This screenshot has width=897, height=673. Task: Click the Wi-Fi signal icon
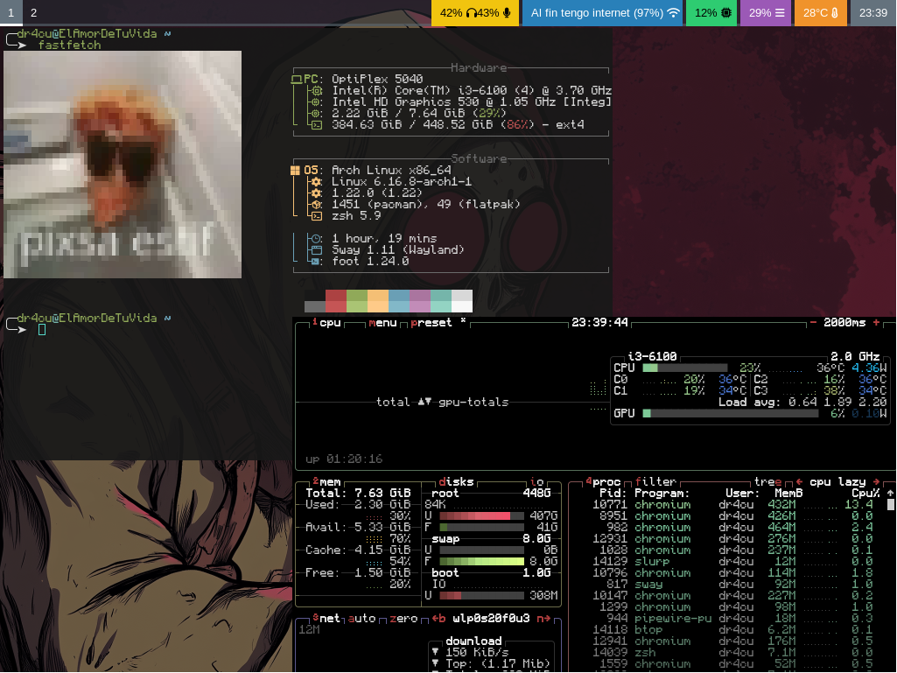point(673,13)
